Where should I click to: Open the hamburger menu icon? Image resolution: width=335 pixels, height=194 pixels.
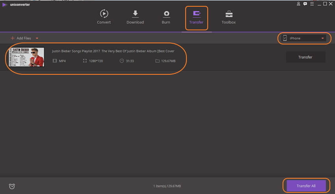(312, 4)
